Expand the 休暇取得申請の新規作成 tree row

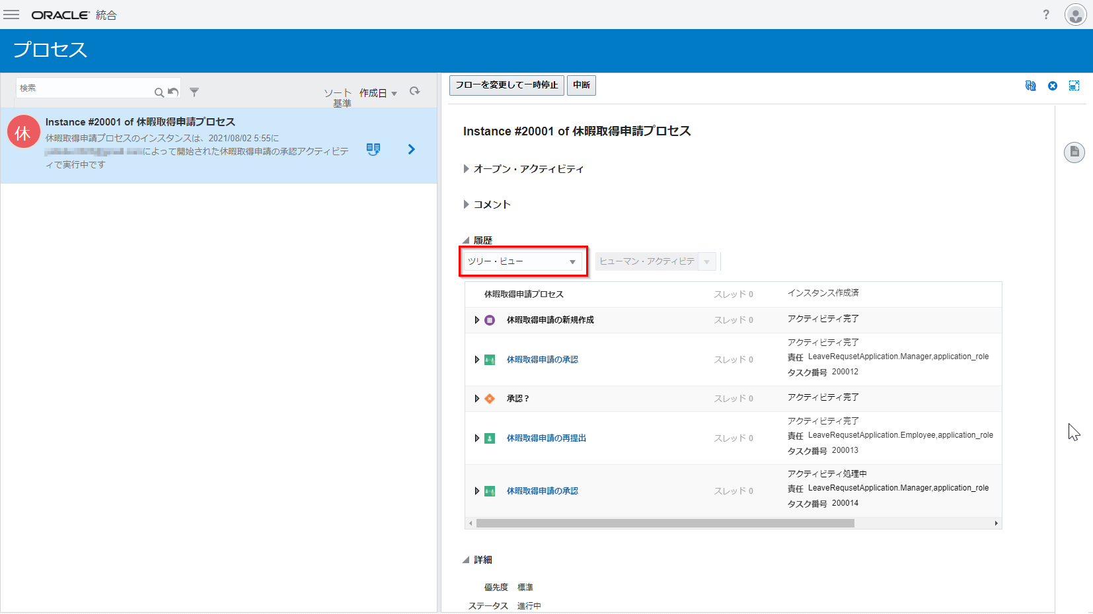[x=476, y=320]
